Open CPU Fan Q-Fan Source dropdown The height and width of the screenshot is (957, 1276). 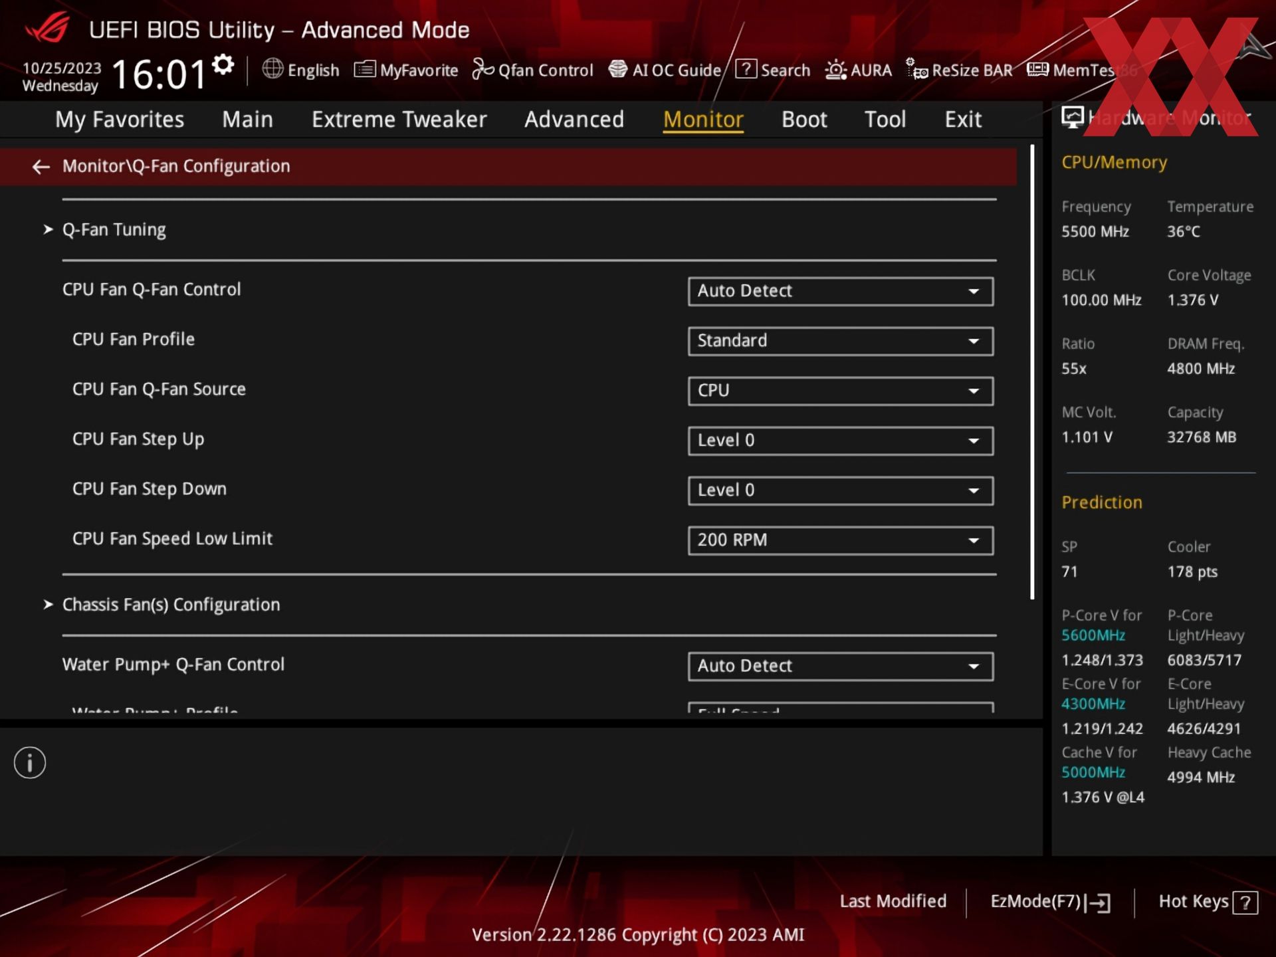click(841, 391)
